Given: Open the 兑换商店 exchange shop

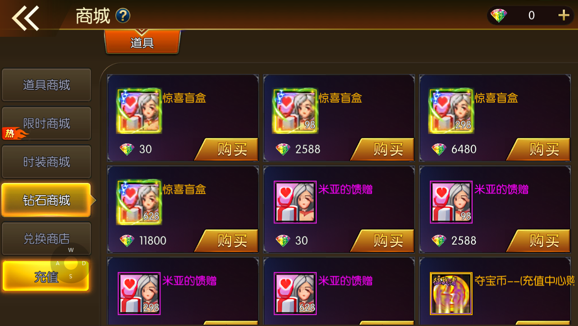Looking at the screenshot, I should point(46,239).
